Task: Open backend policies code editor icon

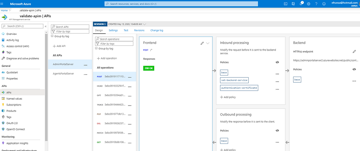Action: 354,69
